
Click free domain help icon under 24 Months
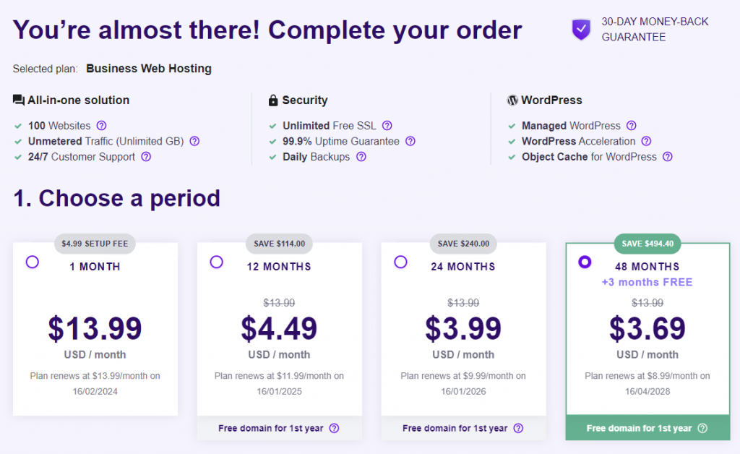[518, 428]
